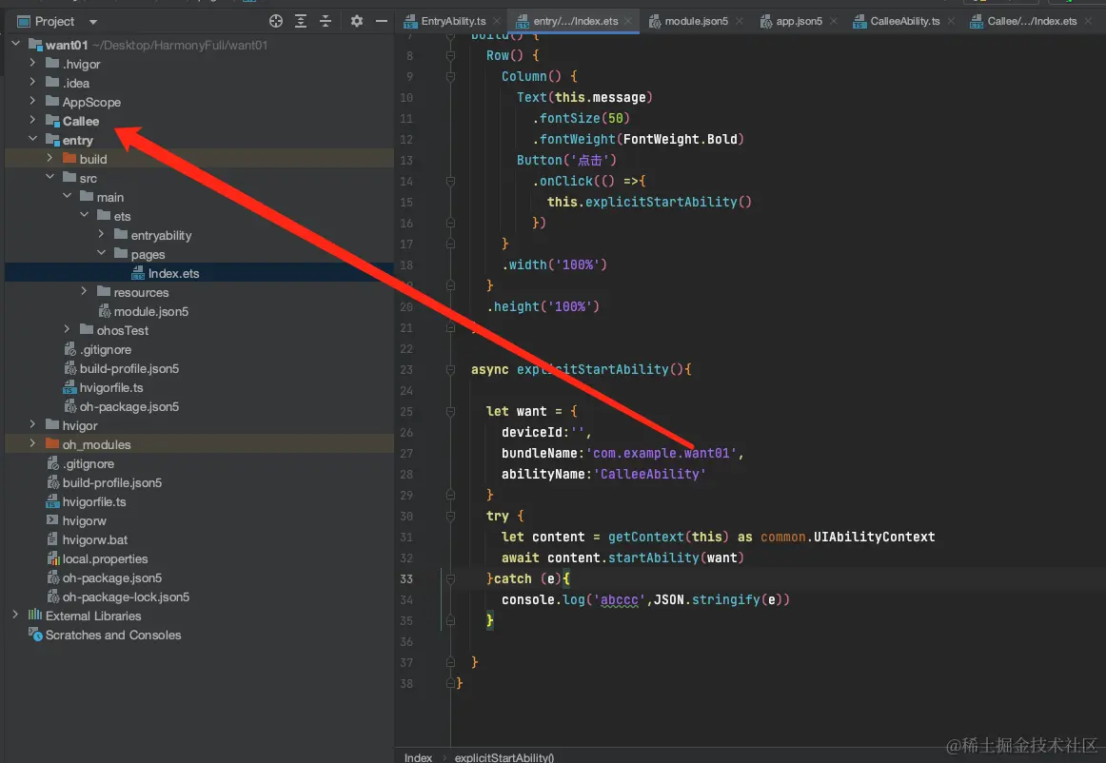Screen dimensions: 1106x763
Task: Fold the onClick handler at line 14
Action: click(451, 181)
